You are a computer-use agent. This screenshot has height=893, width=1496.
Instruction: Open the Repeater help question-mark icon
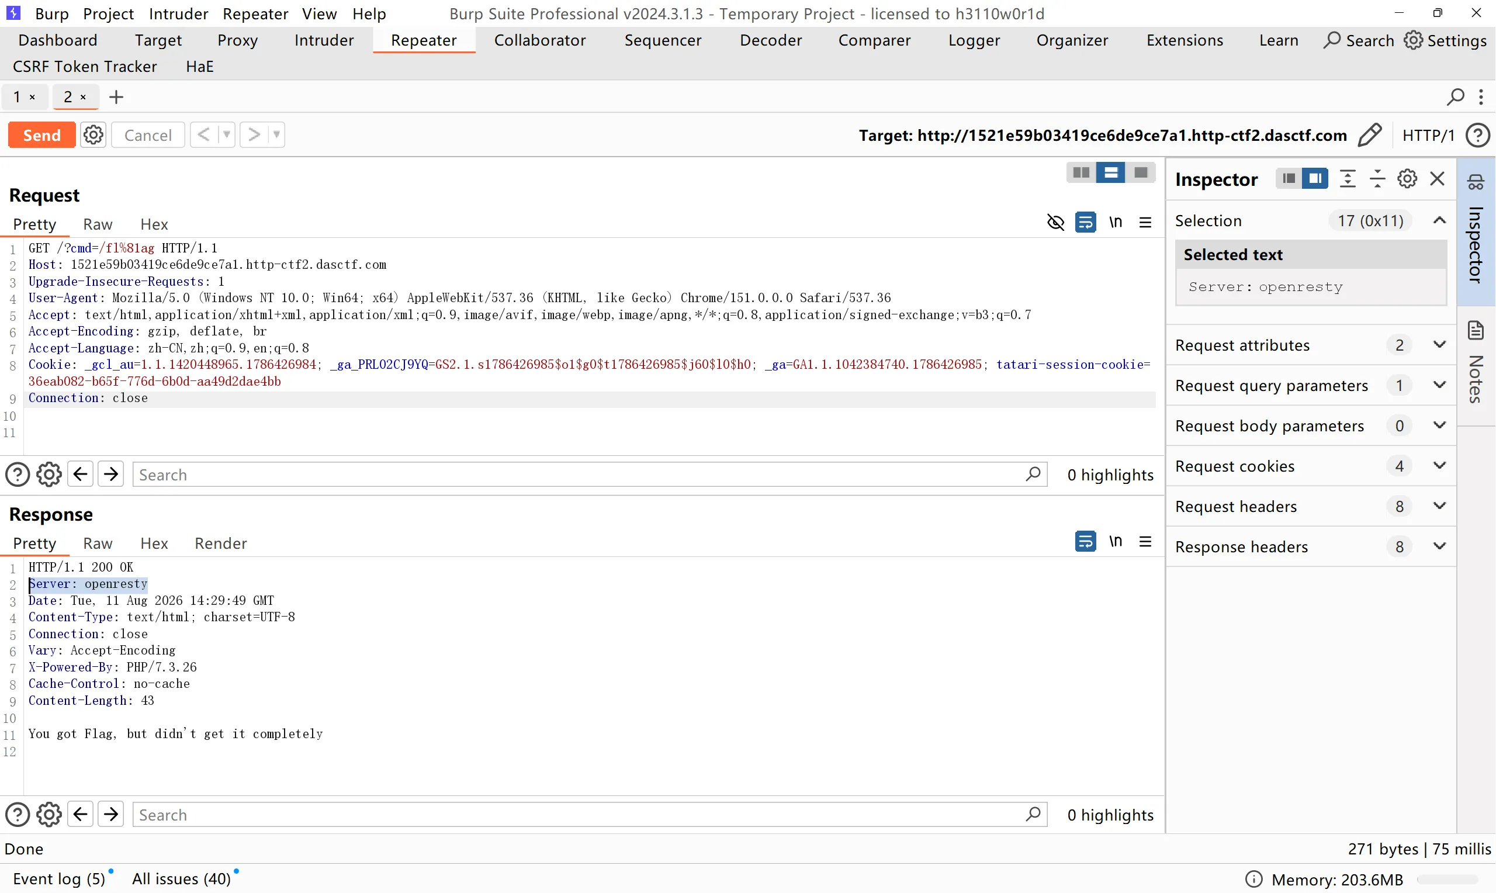(1477, 135)
